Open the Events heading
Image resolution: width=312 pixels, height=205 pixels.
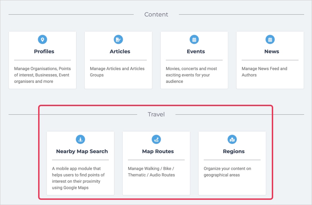coord(196,52)
